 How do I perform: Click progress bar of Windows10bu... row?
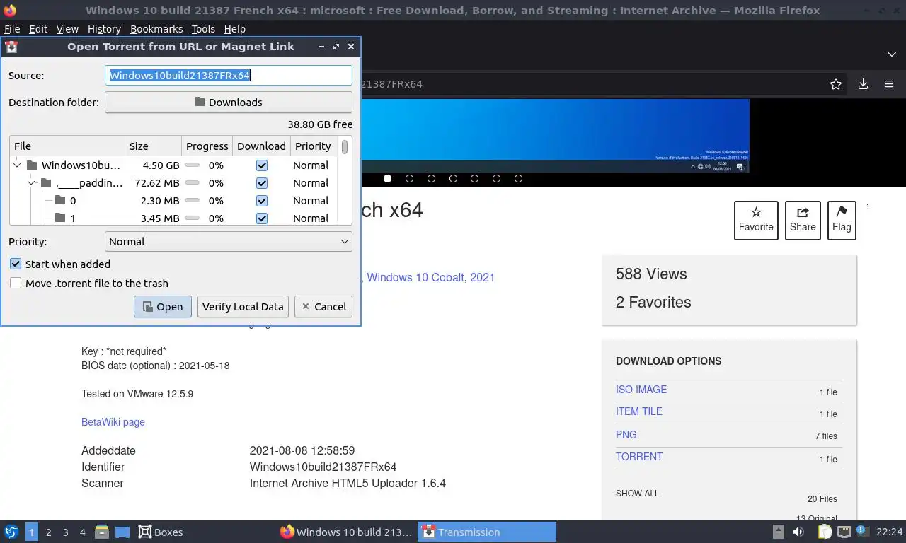192,165
